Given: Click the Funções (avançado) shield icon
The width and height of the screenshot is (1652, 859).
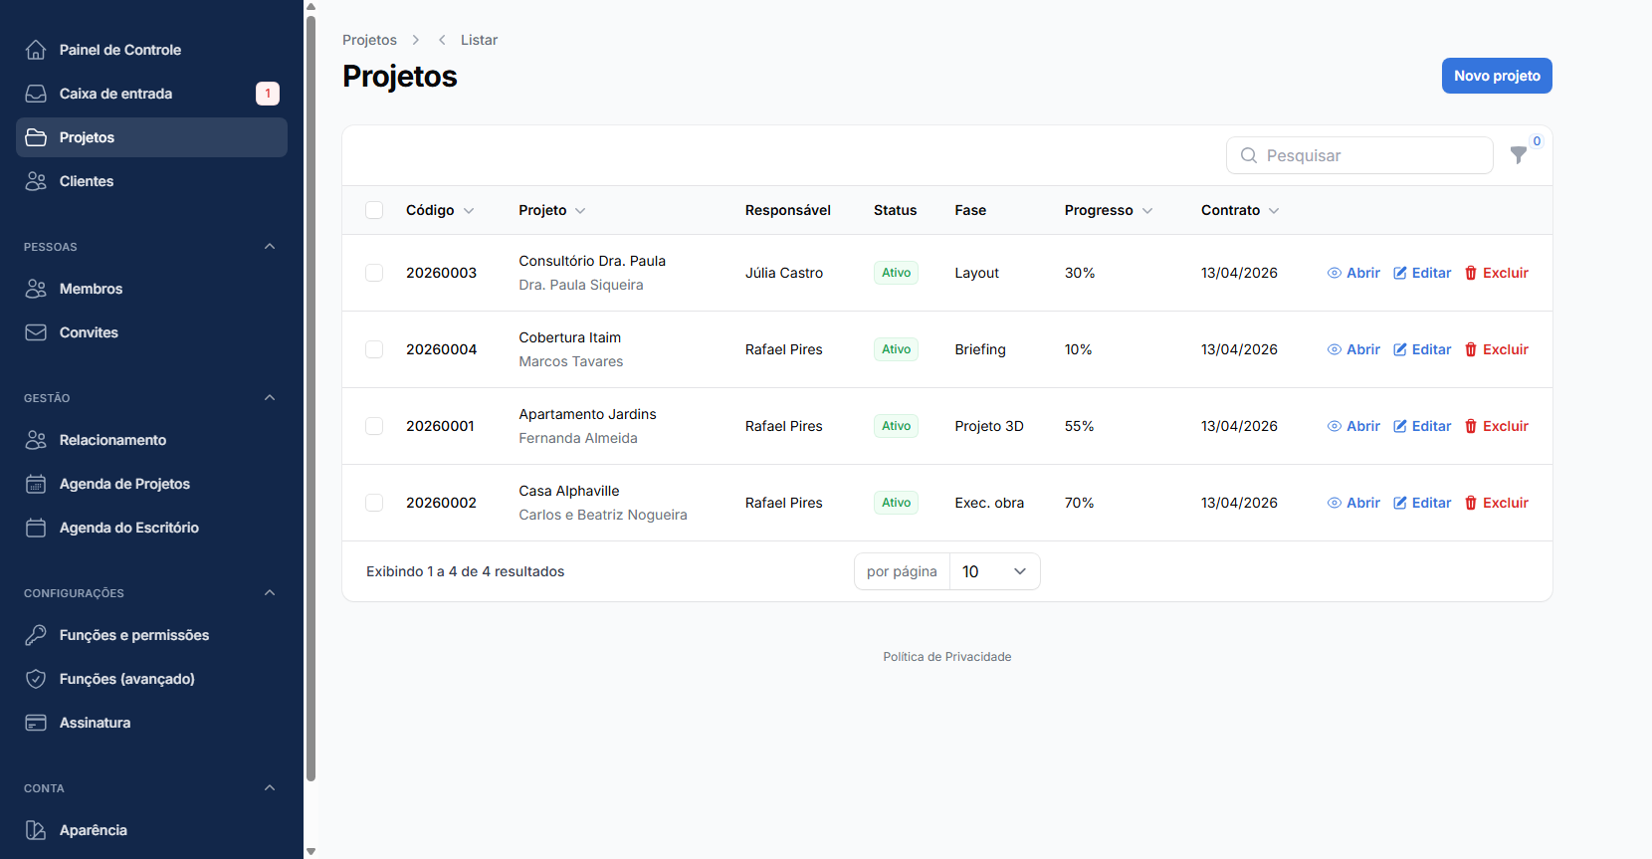Looking at the screenshot, I should click(36, 679).
